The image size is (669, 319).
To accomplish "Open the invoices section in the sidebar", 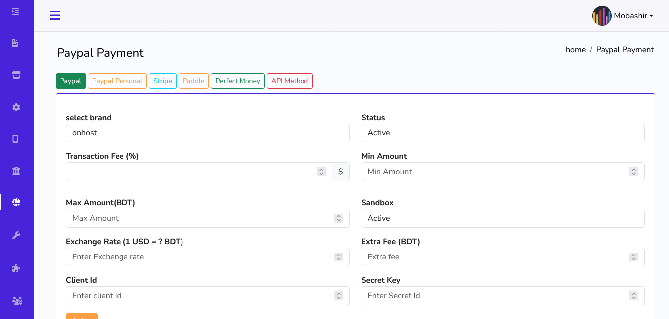I will coord(16,43).
